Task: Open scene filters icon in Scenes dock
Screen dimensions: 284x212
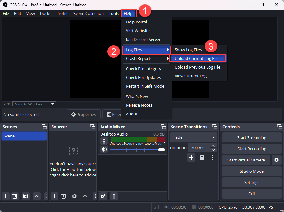Action: 26,196
